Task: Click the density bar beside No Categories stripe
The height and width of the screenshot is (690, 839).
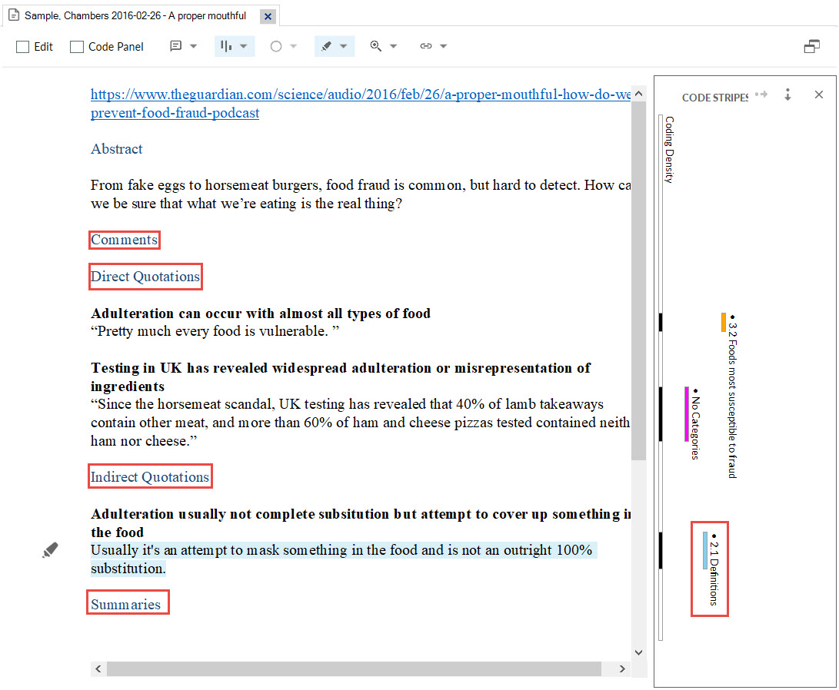Action: pyautogui.click(x=661, y=414)
